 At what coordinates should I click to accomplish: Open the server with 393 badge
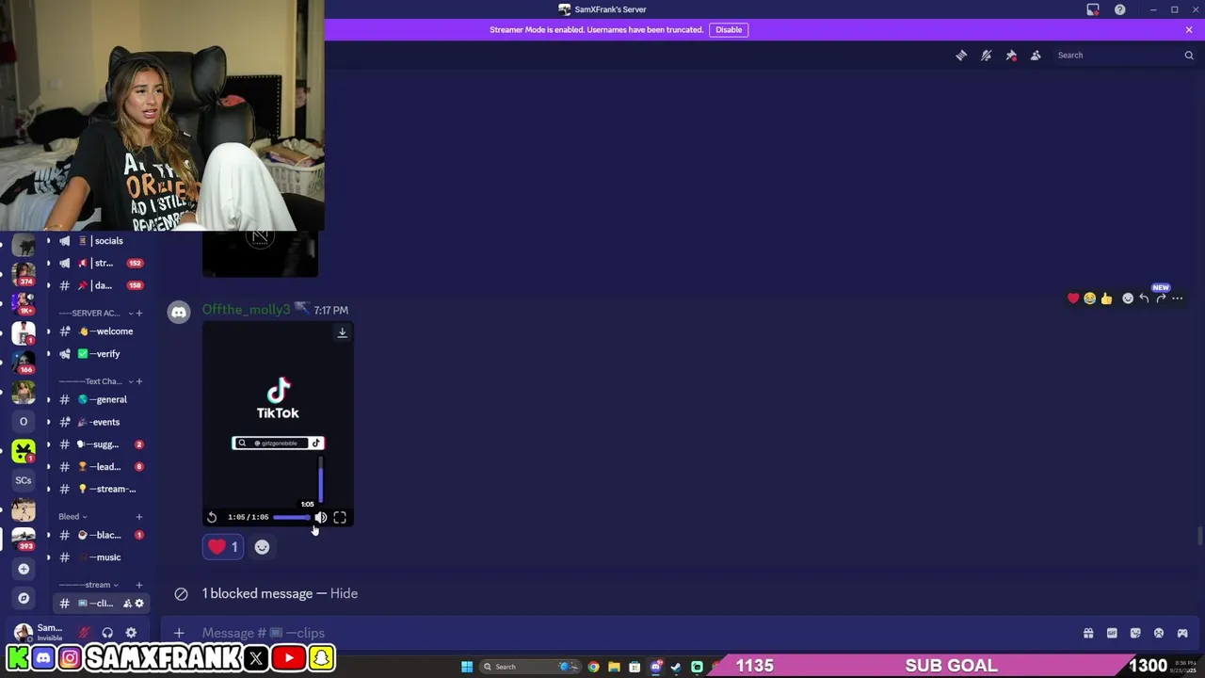point(24,538)
